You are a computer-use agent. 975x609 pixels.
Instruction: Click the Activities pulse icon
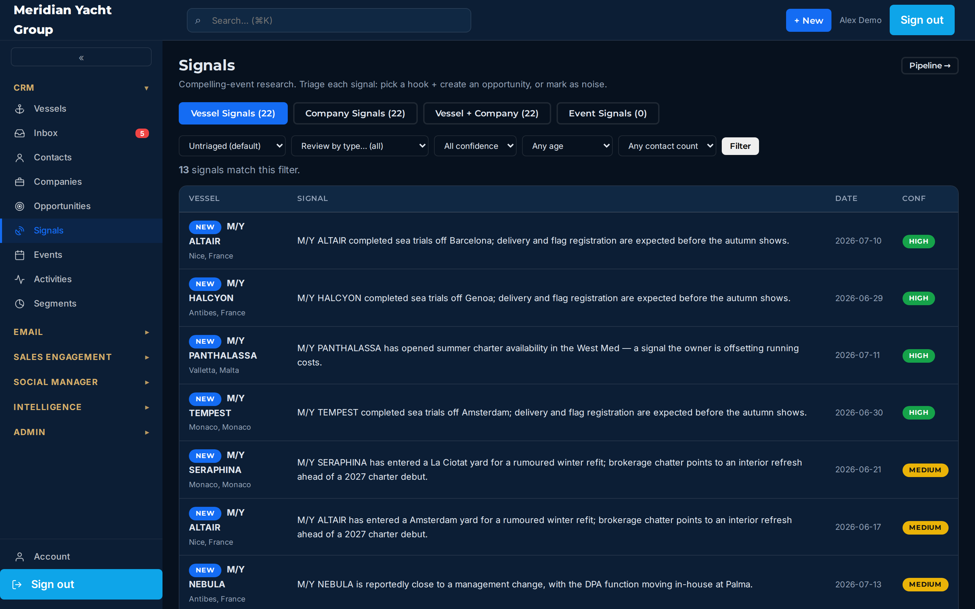19,279
